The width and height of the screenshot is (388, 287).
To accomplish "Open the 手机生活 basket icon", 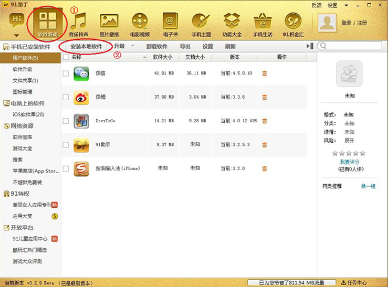I will coord(263,21).
